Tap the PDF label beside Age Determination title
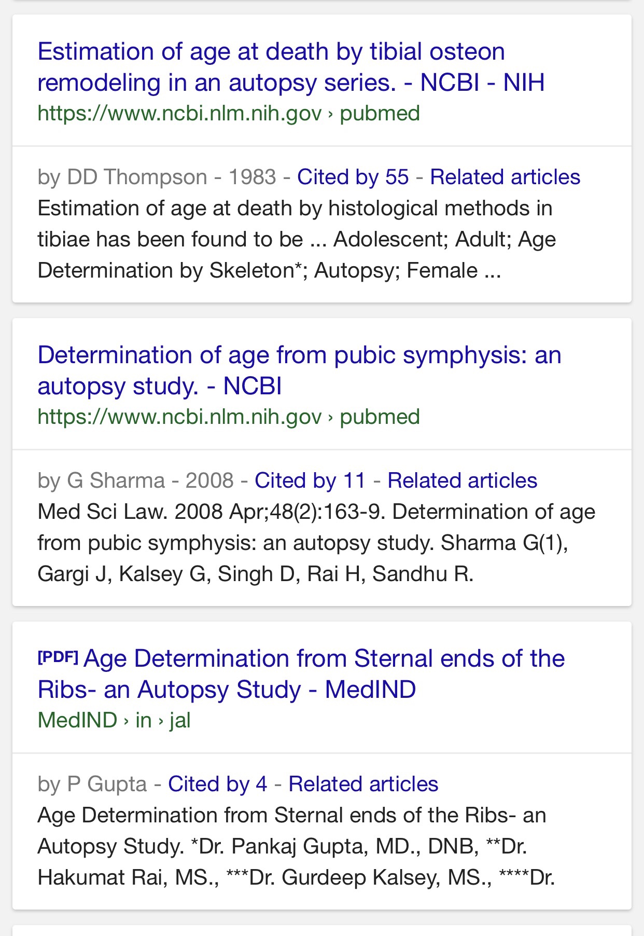644x936 pixels. (x=58, y=657)
